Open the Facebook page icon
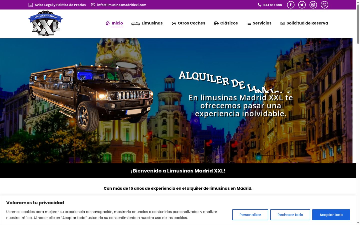Image resolution: width=360 pixels, height=225 pixels. tap(290, 5)
